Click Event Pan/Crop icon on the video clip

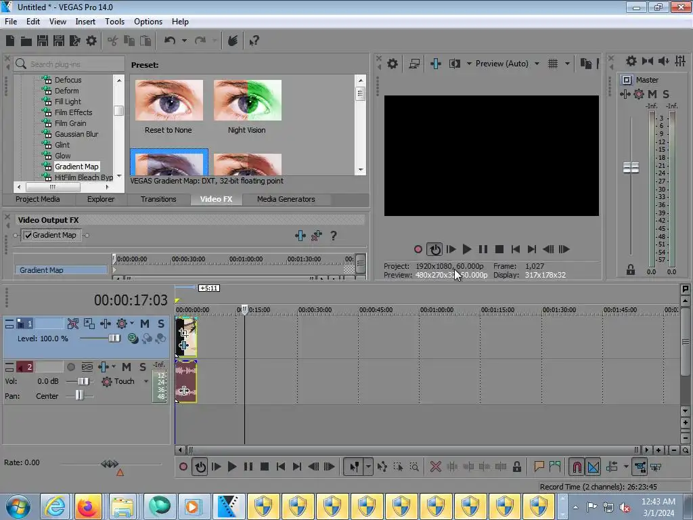(183, 332)
